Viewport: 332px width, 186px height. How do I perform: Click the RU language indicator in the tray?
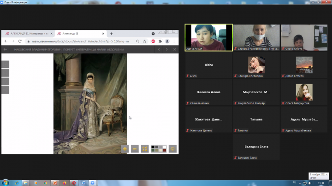(x=294, y=183)
